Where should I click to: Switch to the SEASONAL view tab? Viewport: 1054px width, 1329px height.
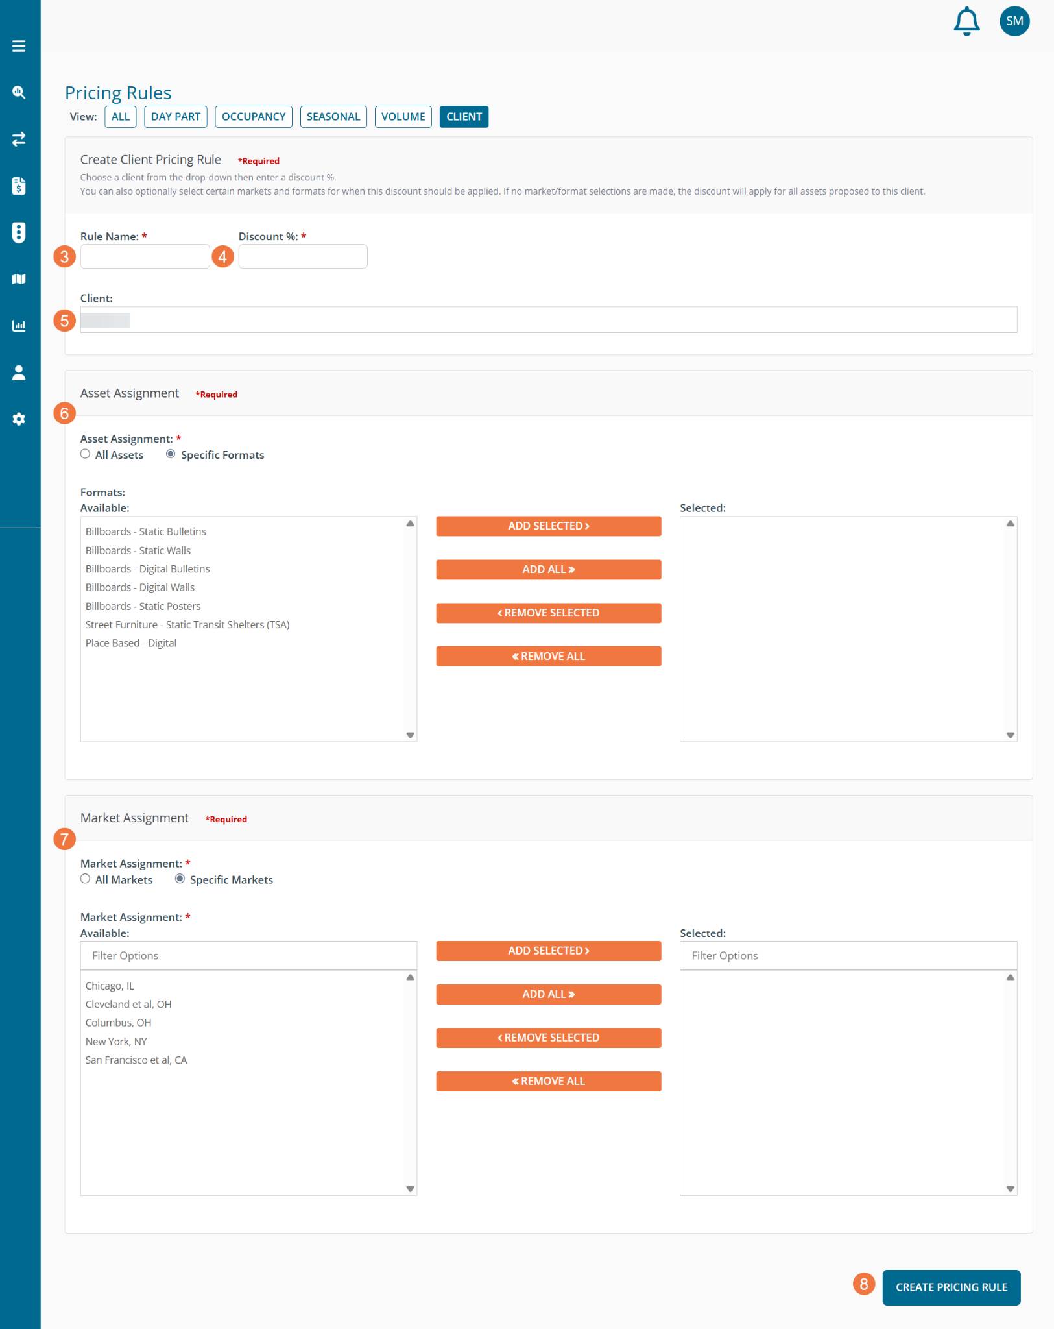[333, 117]
